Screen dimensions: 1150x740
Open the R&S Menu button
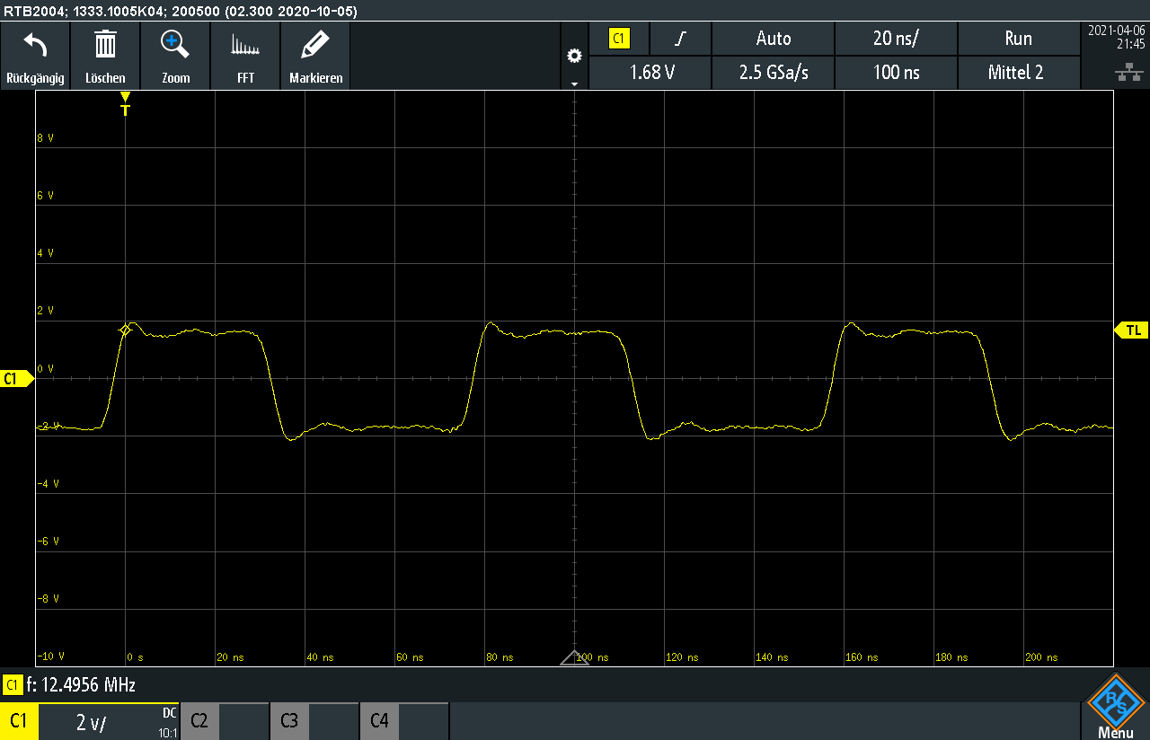point(1115,707)
